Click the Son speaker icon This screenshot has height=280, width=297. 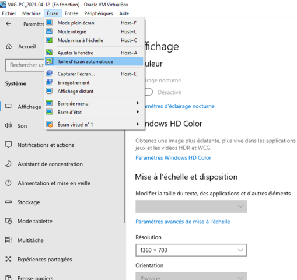pos(8,125)
